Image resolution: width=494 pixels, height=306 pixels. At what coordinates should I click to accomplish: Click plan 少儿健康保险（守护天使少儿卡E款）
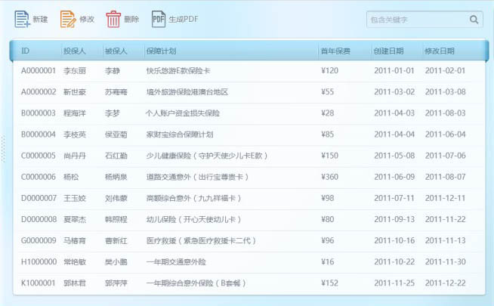click(207, 156)
